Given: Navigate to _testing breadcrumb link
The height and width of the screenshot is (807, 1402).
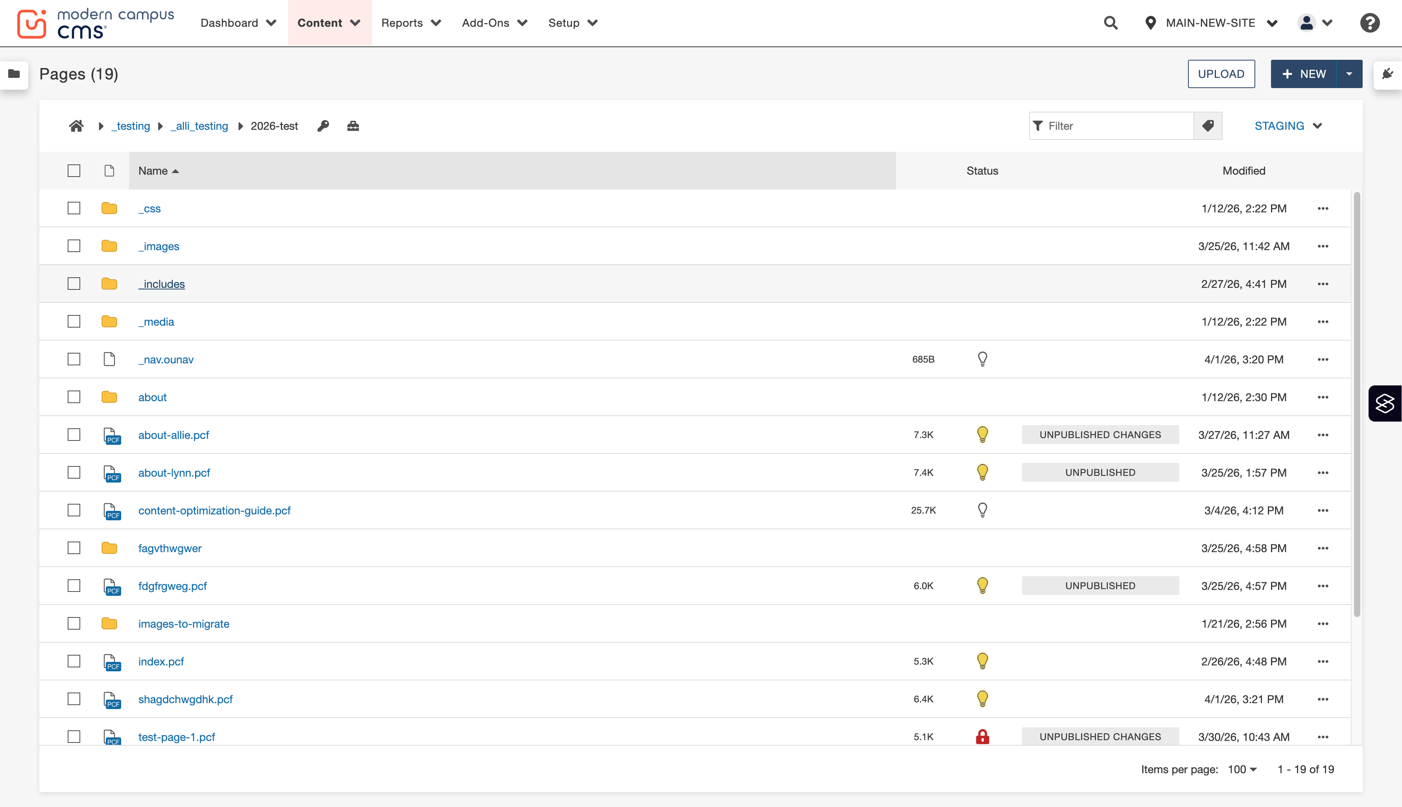Looking at the screenshot, I should (x=131, y=126).
